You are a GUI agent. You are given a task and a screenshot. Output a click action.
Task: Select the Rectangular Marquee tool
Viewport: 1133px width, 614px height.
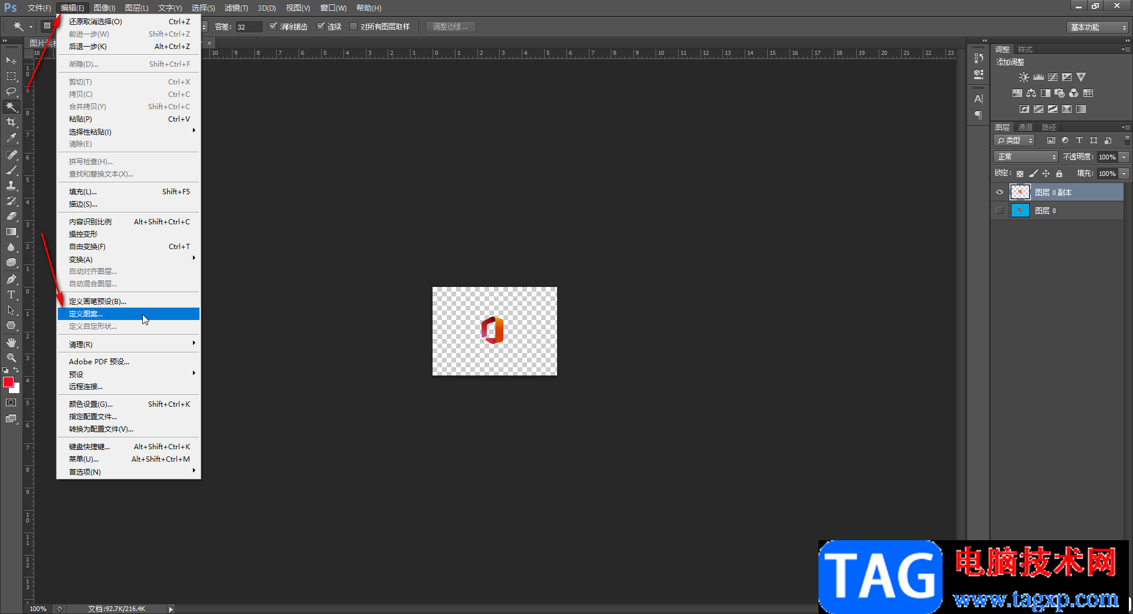click(x=11, y=76)
